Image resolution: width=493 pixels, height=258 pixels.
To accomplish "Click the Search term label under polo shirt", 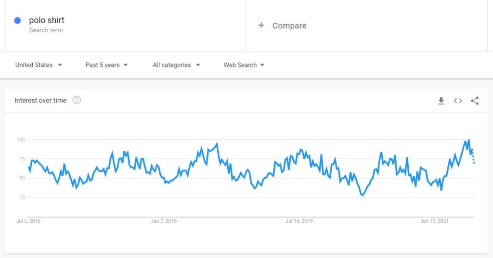I will pos(46,30).
